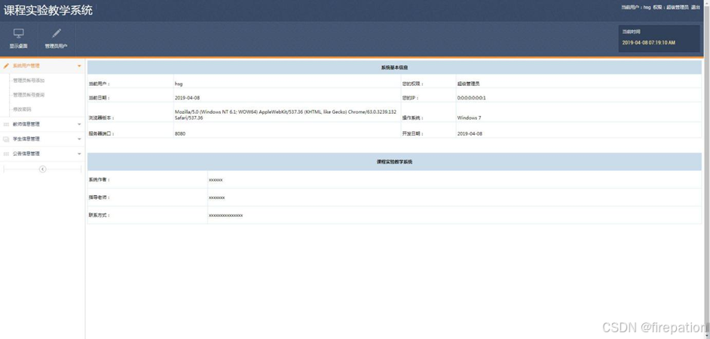Viewport: 710px width, 339px height.
Task: Select the server port value 8080
Action: click(180, 134)
